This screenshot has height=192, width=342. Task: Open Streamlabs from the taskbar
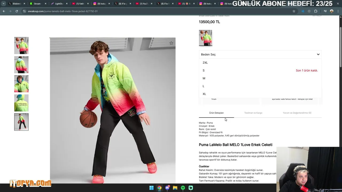point(191,188)
